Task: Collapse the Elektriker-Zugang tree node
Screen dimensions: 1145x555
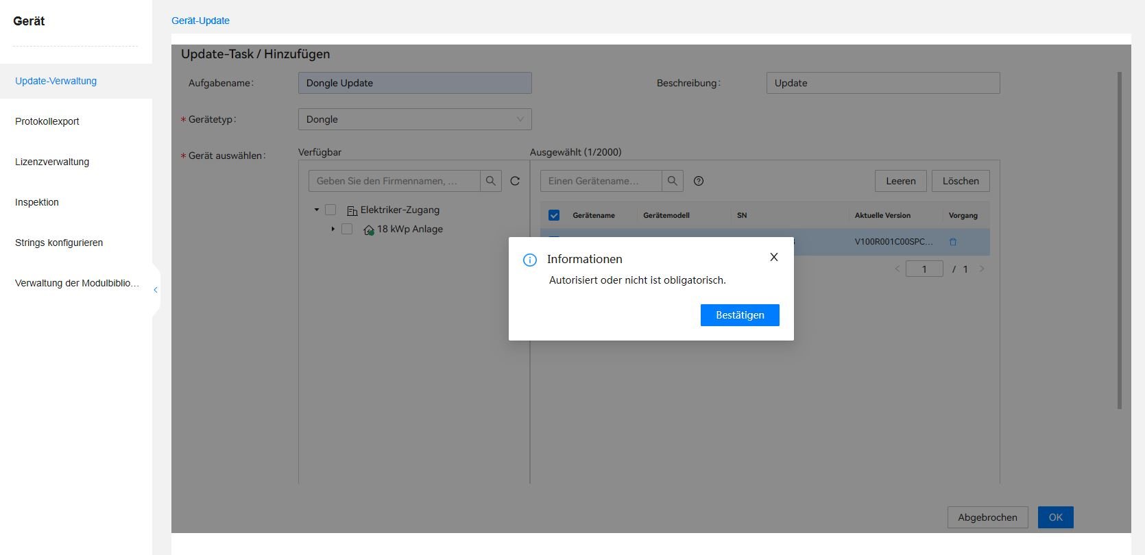Action: tap(317, 210)
